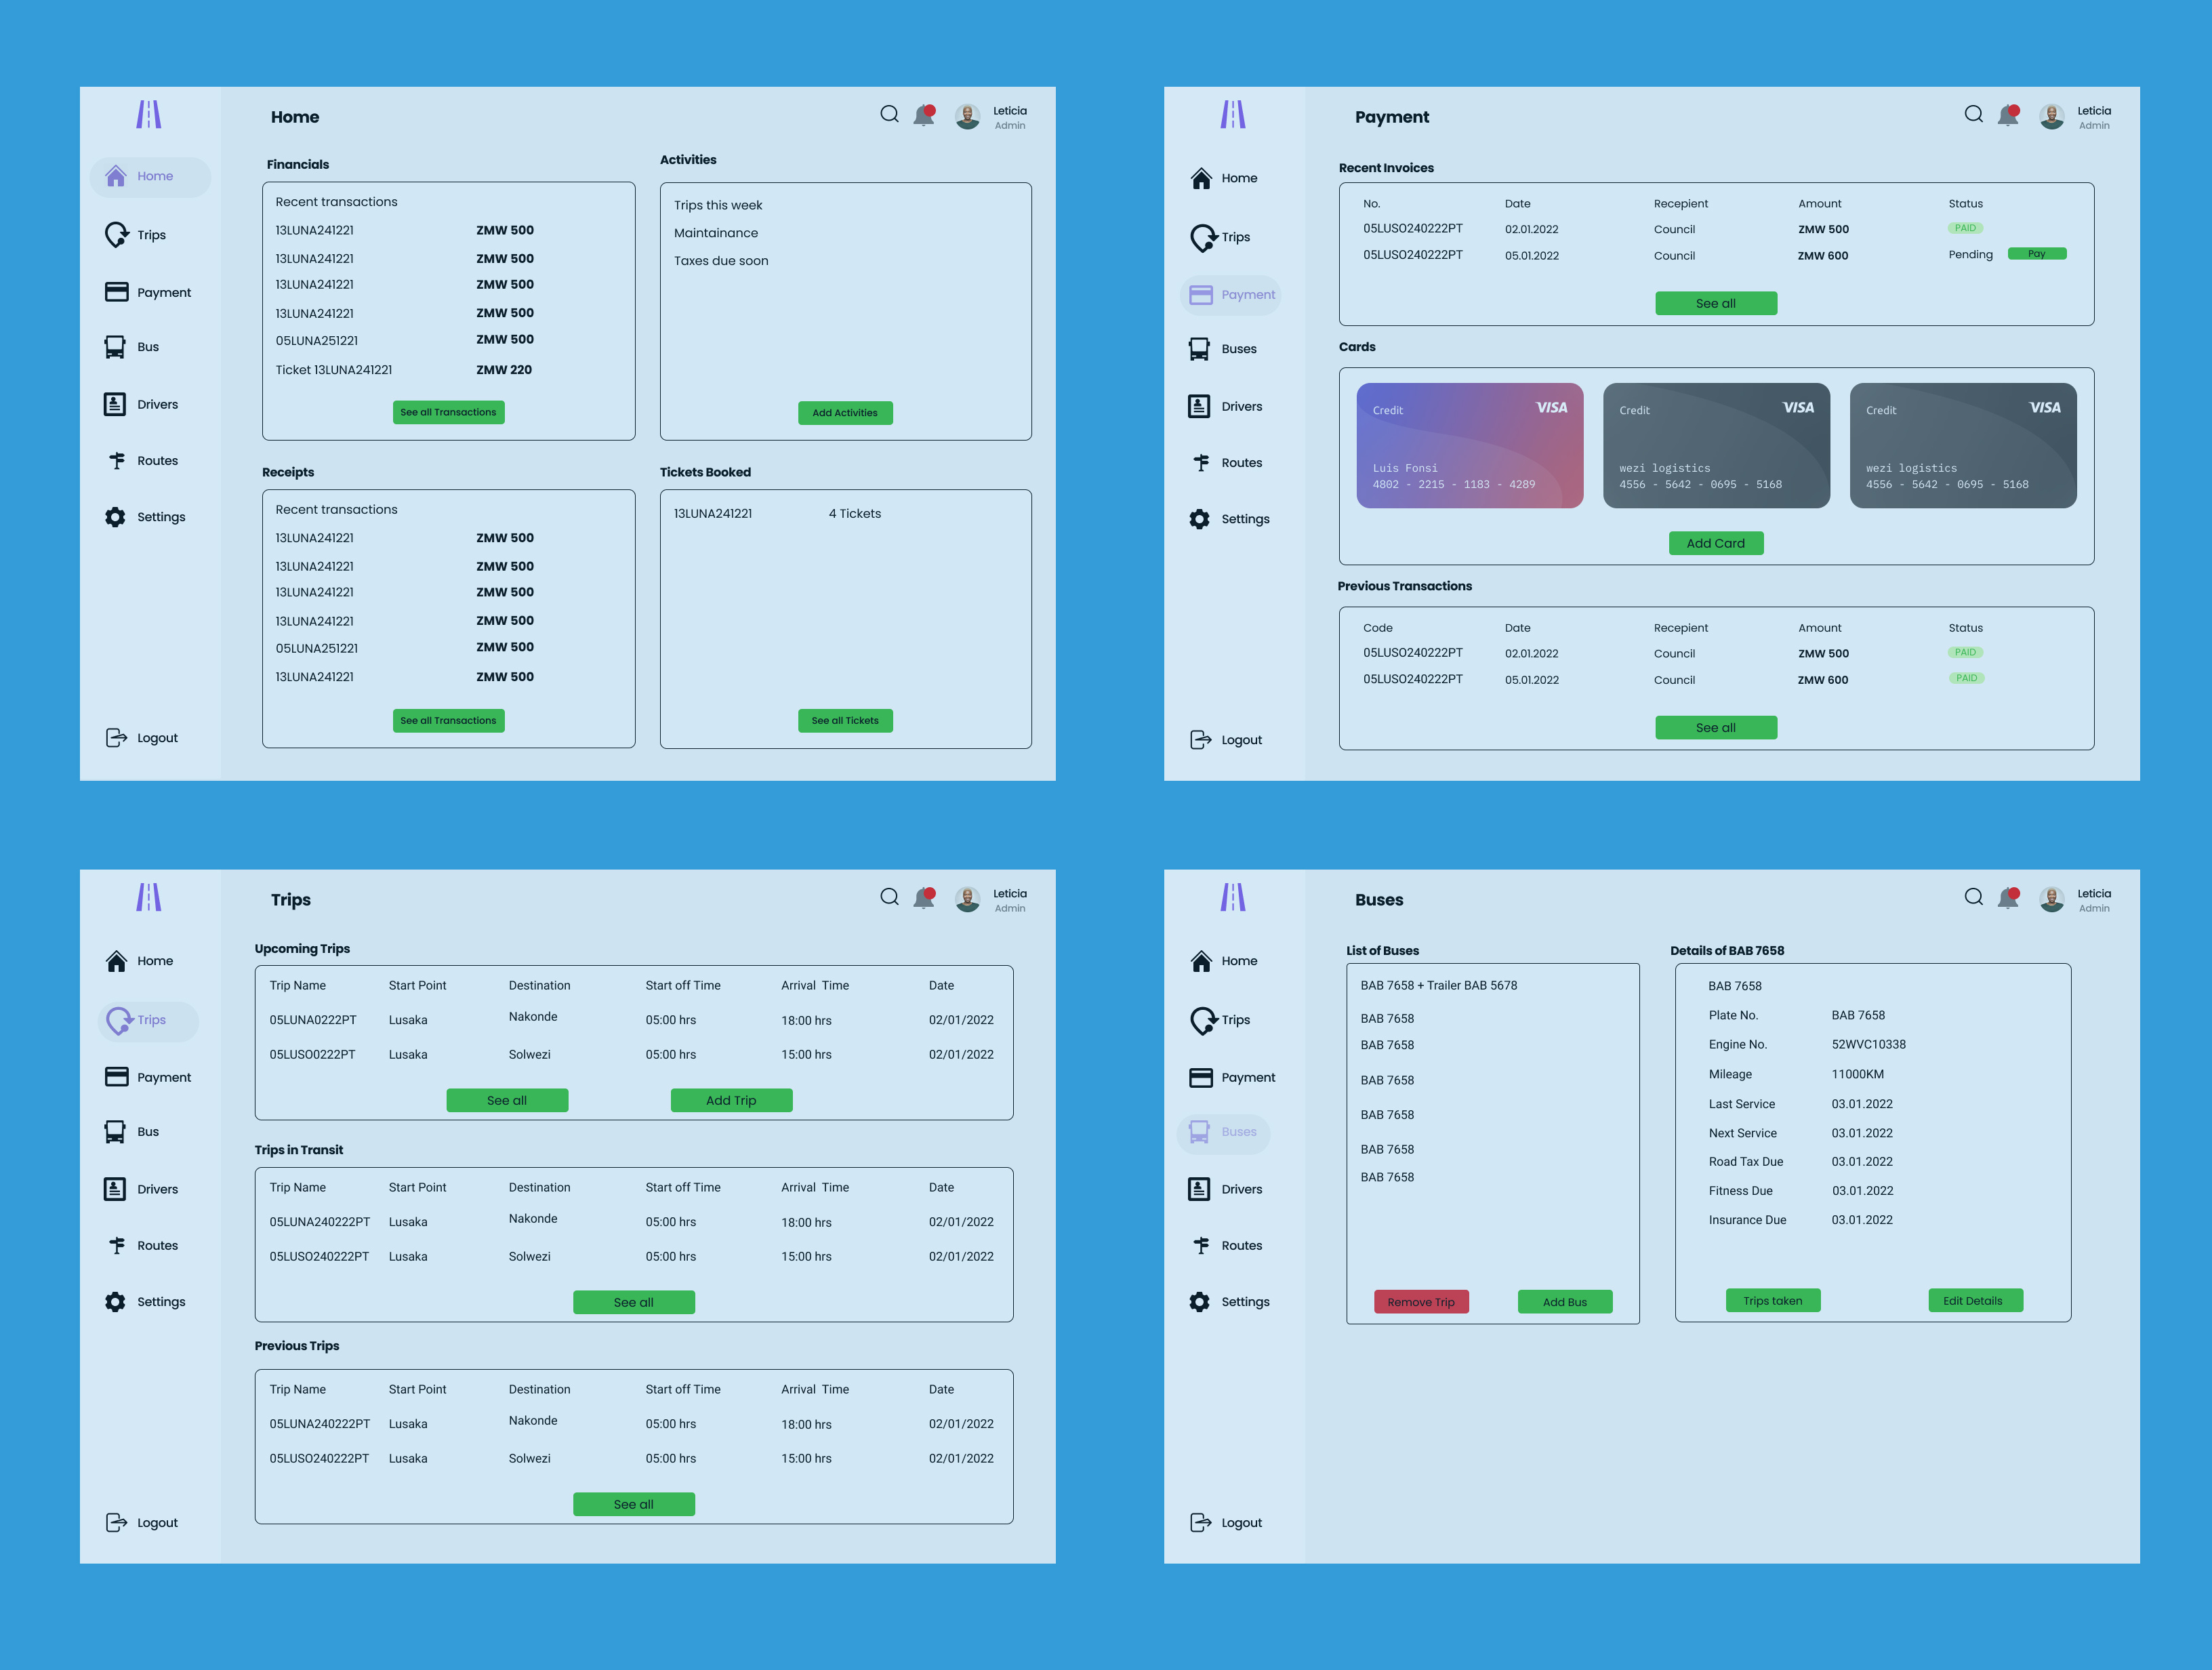Click Payment card icon in Home sidebar

[116, 292]
